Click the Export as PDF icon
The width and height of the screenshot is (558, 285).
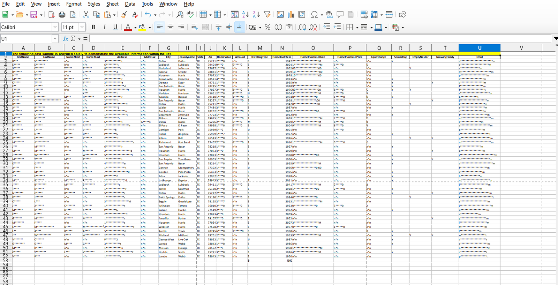(51, 14)
